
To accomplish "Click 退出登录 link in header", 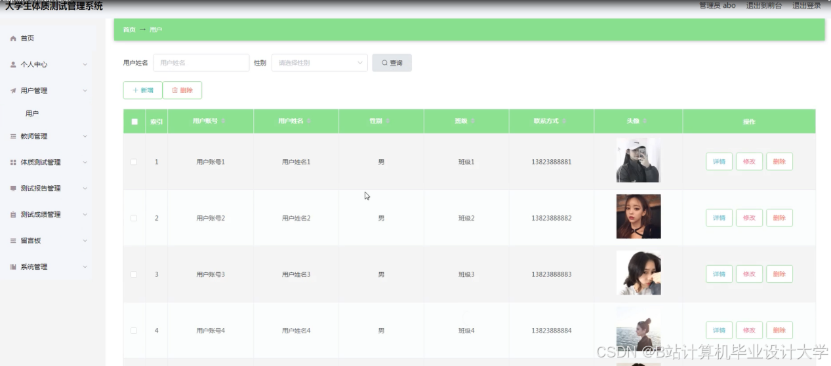I will [807, 5].
